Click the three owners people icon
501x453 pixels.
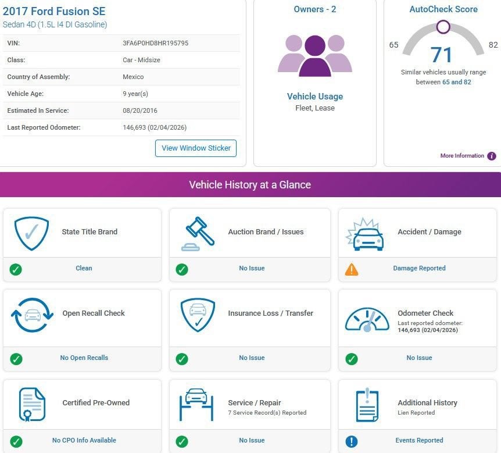(x=315, y=56)
